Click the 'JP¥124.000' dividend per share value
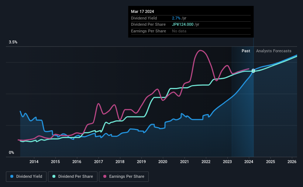 tap(183, 25)
